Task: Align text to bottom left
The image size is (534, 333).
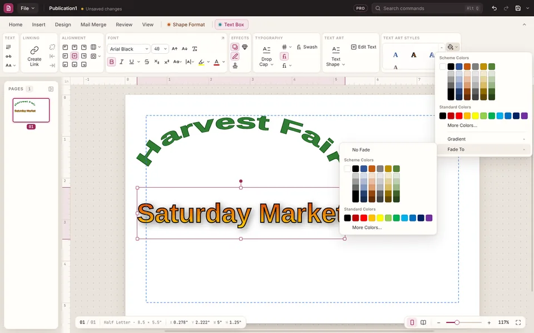Action: [x=66, y=64]
